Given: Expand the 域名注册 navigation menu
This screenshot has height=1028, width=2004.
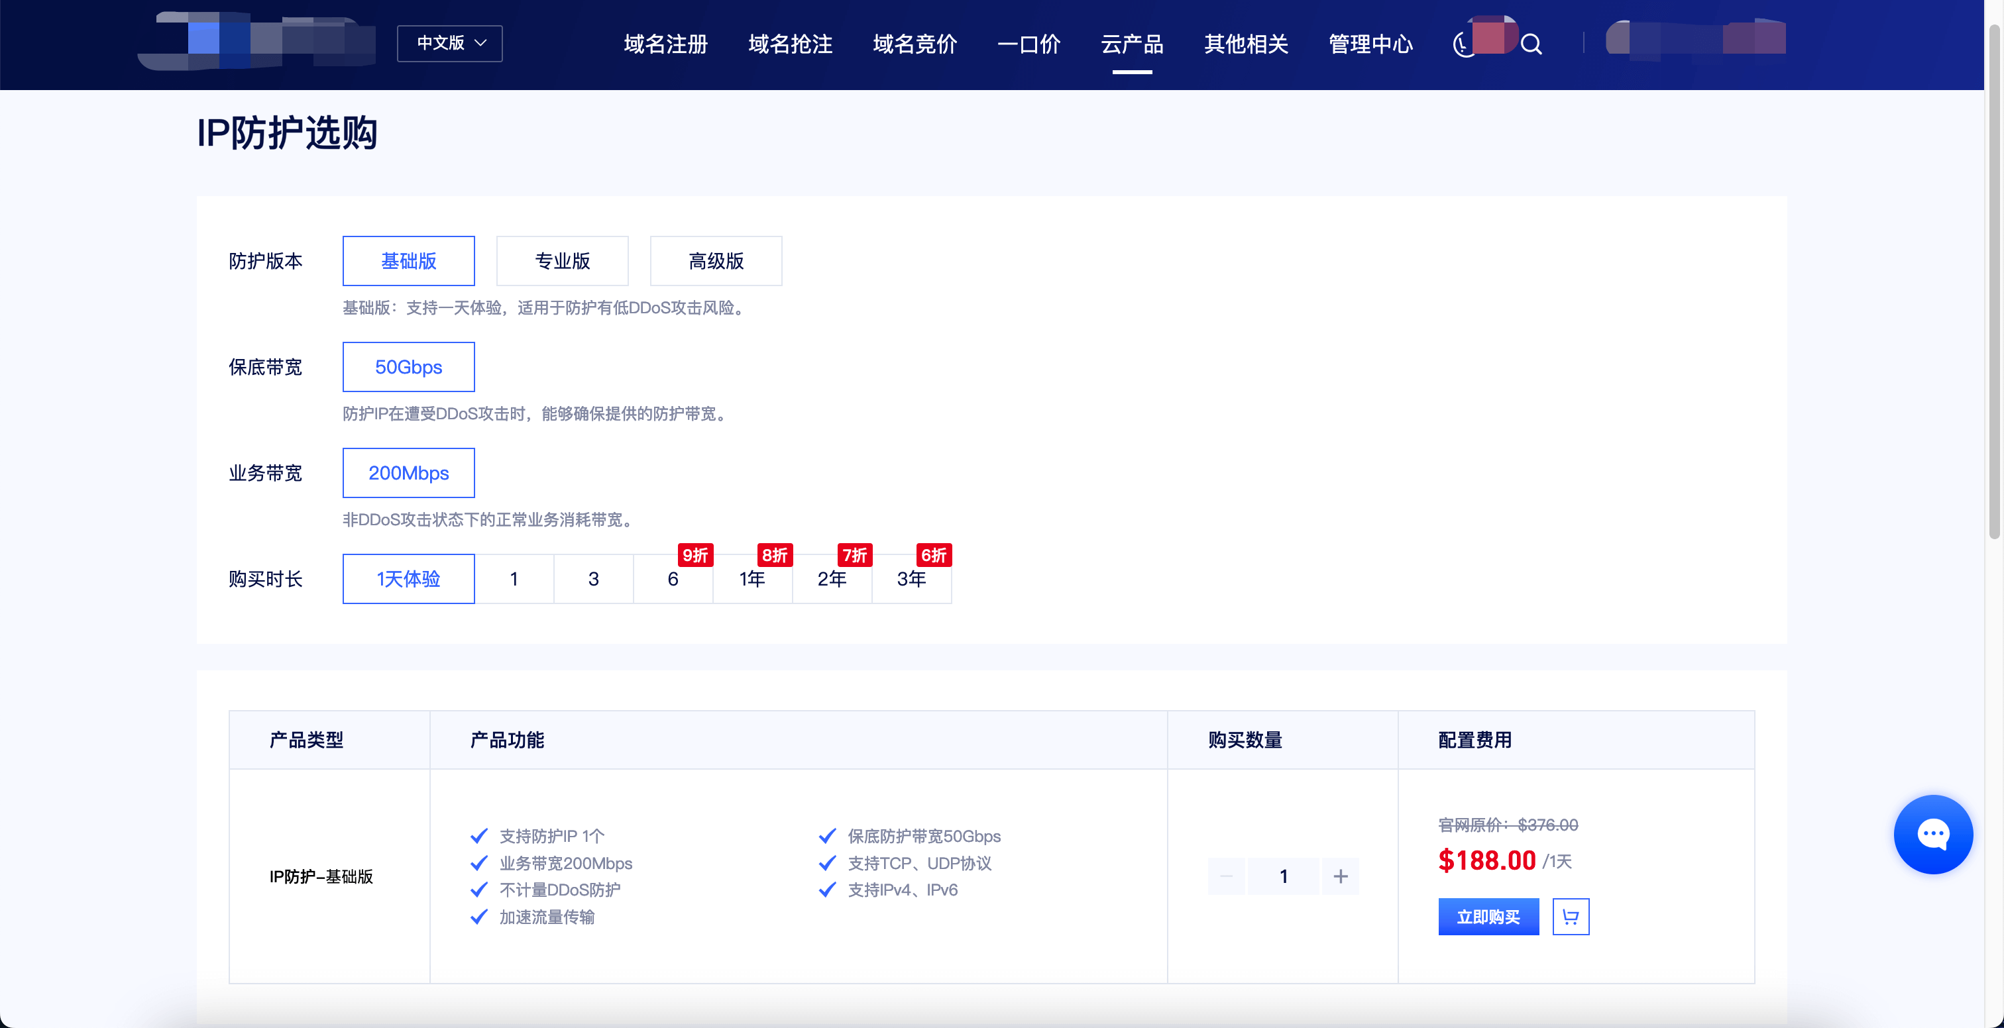Looking at the screenshot, I should (665, 44).
